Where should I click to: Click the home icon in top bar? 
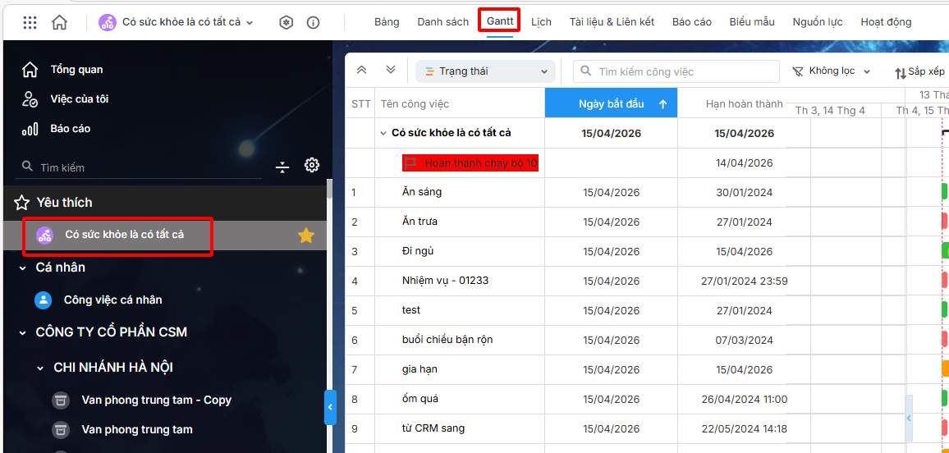pos(59,22)
